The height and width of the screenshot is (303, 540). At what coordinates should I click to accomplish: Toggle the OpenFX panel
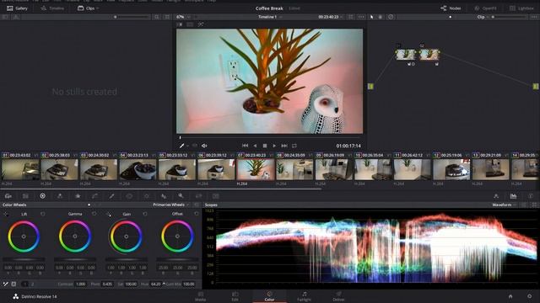coord(485,8)
